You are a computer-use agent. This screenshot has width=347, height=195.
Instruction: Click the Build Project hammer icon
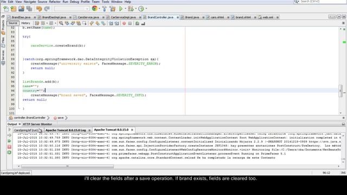[x=105, y=9]
